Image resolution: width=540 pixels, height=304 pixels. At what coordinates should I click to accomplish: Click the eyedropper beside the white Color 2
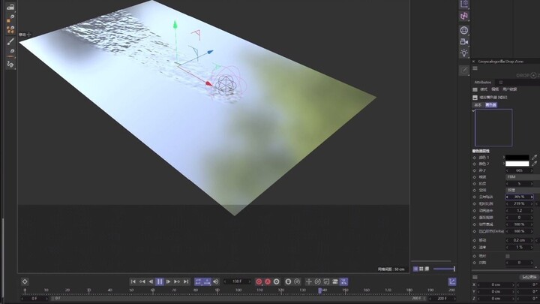pyautogui.click(x=535, y=164)
